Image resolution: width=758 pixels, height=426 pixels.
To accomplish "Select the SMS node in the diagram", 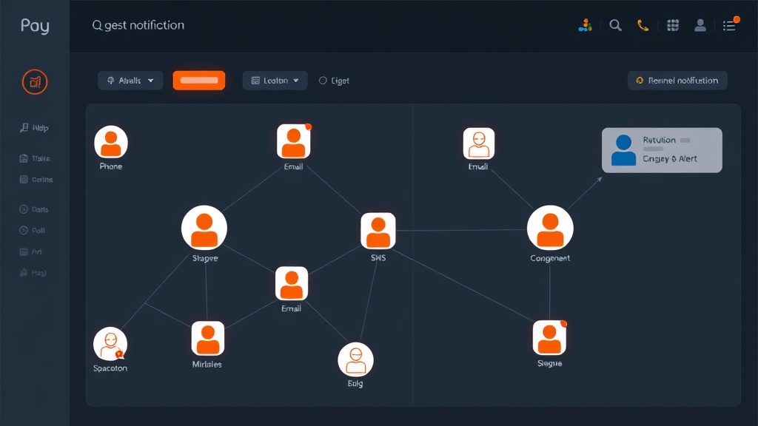I will [378, 231].
